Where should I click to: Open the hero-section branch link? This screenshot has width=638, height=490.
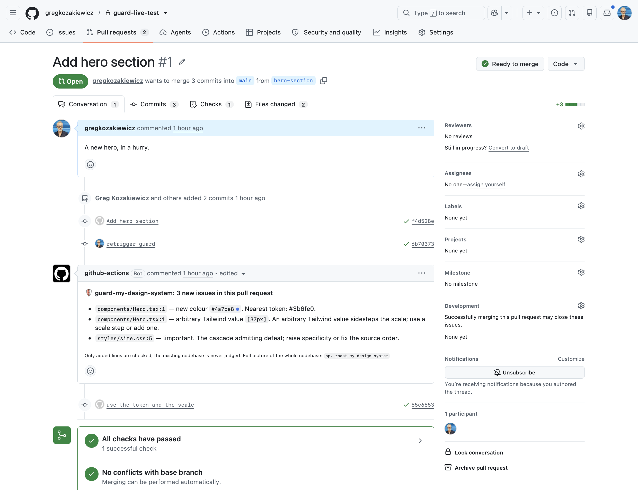coord(293,81)
